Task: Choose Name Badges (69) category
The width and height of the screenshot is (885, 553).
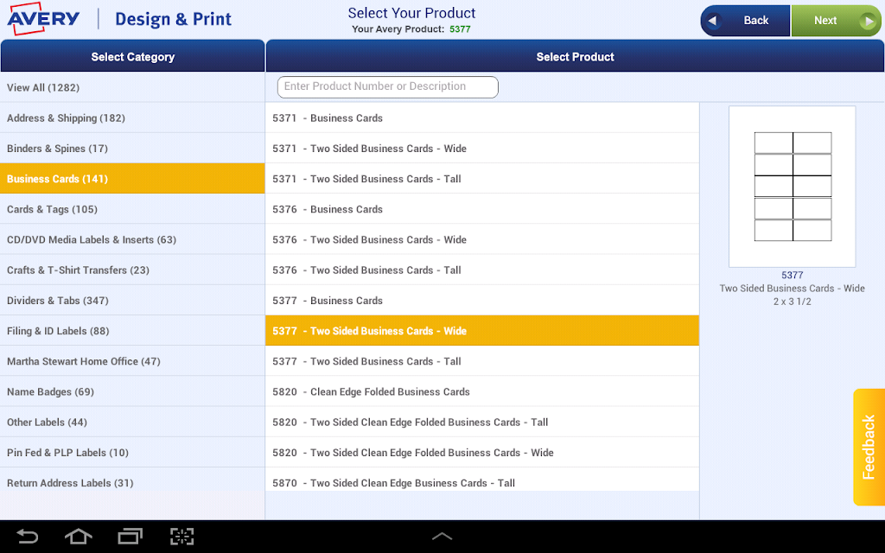Action: click(132, 392)
